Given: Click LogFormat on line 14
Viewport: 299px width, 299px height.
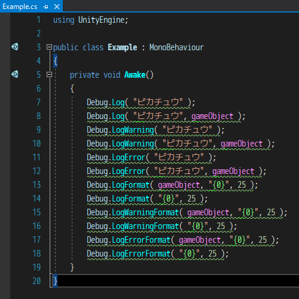Looking at the screenshot, I should pos(130,199).
